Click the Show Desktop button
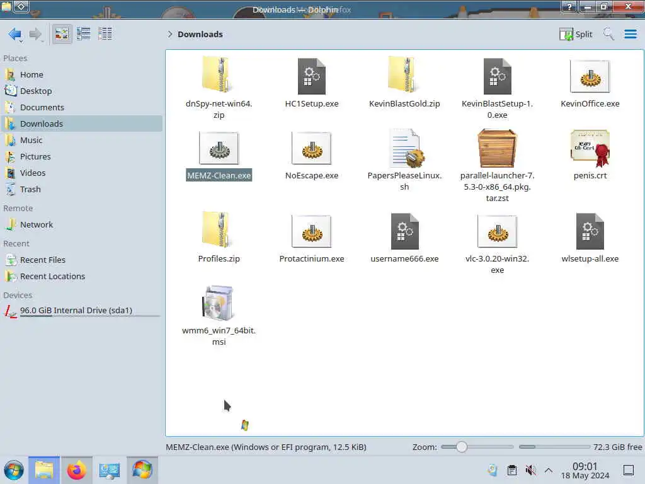Viewport: 645px width, 484px height. (x=629, y=470)
